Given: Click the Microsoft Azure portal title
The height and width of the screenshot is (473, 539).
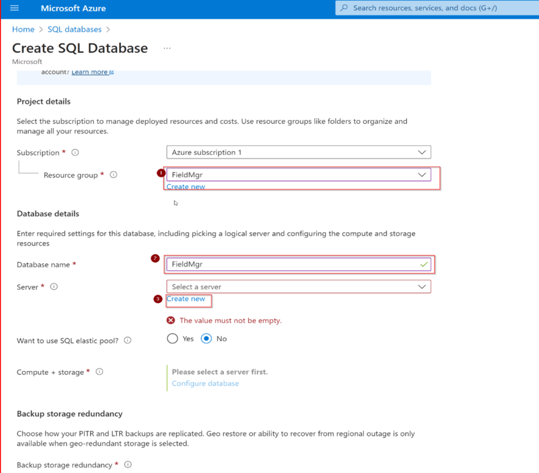Looking at the screenshot, I should (73, 8).
